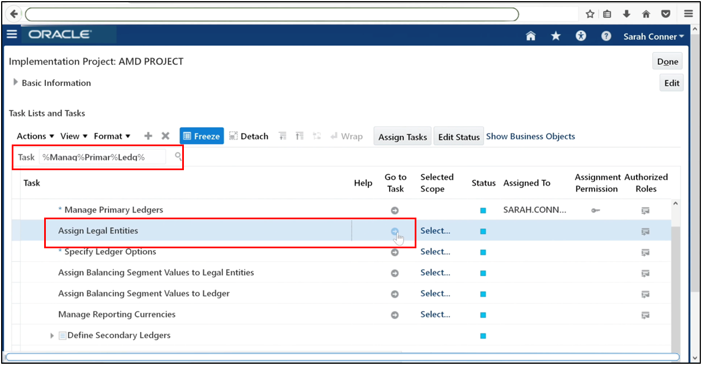Viewport: 702px width, 366px height.
Task: Open the View menu
Action: pyautogui.click(x=73, y=136)
